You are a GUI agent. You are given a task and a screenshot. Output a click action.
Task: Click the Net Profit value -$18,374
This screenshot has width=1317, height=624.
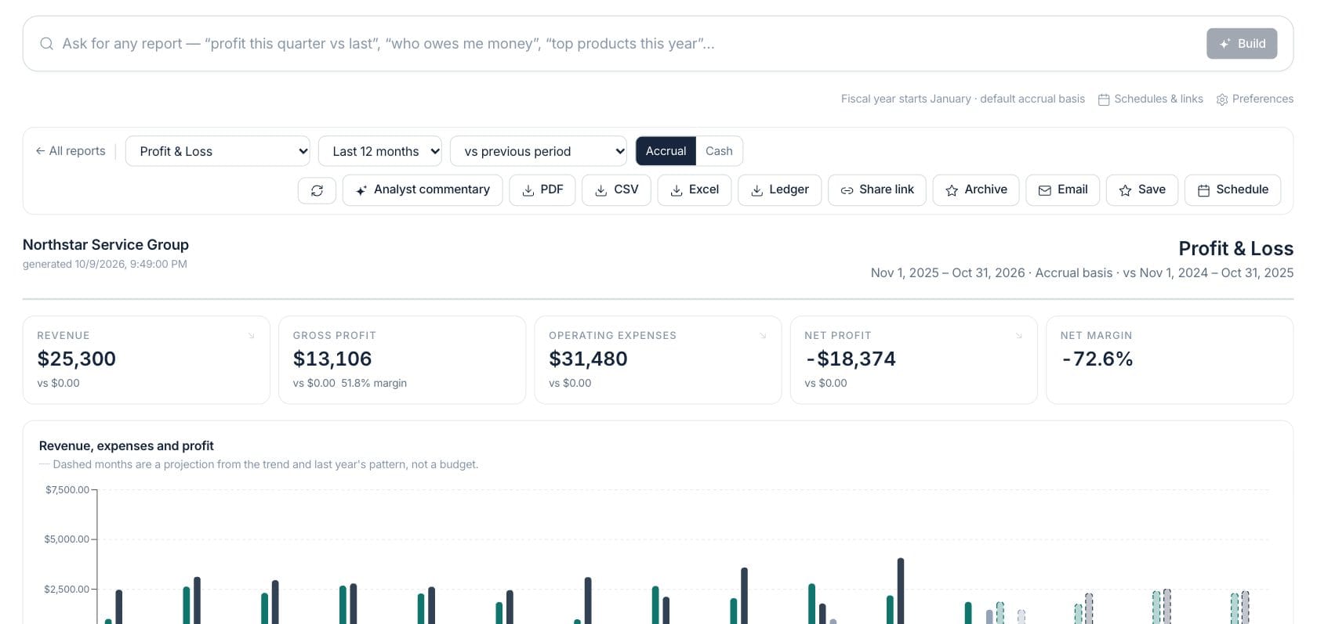[x=851, y=359]
